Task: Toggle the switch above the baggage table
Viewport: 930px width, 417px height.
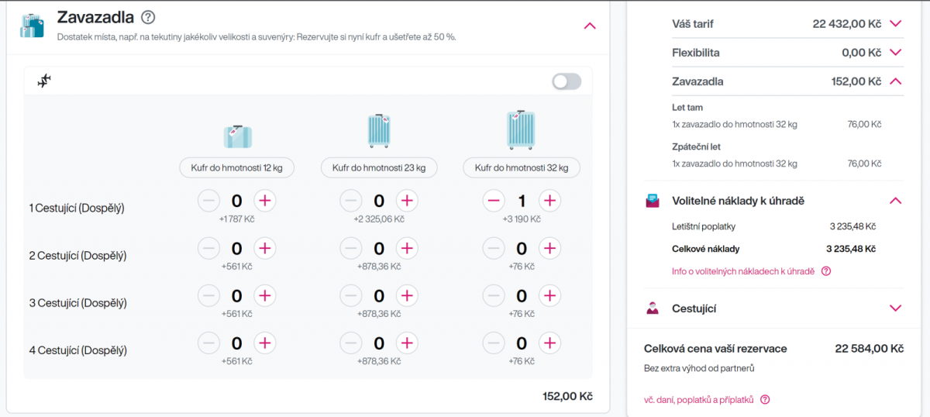Action: 566,81
